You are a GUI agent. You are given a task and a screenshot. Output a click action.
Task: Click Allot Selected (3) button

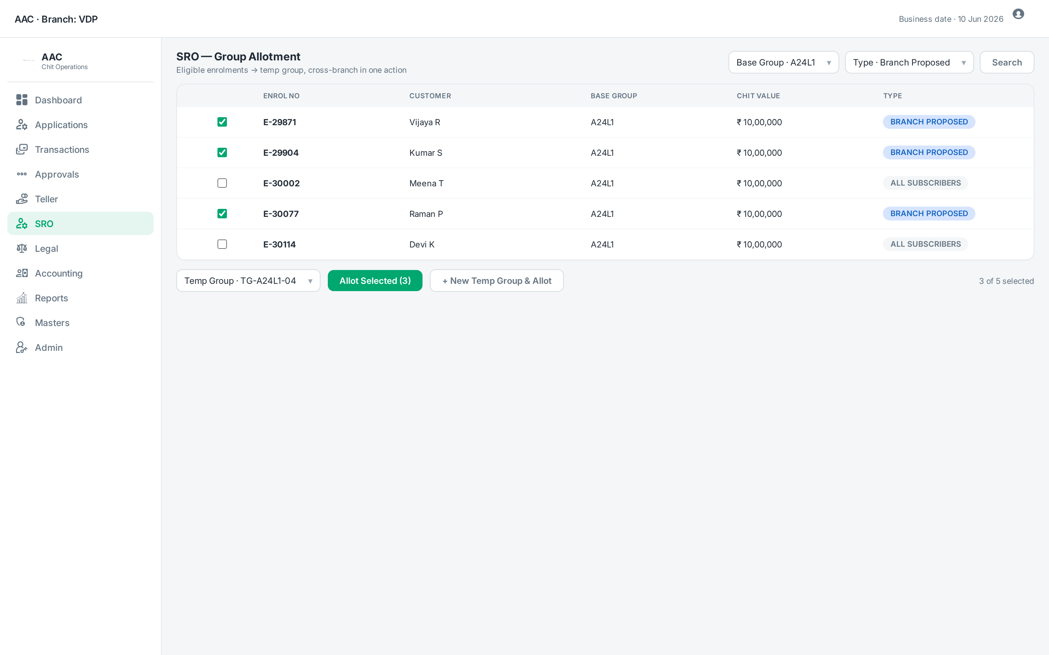pos(375,281)
